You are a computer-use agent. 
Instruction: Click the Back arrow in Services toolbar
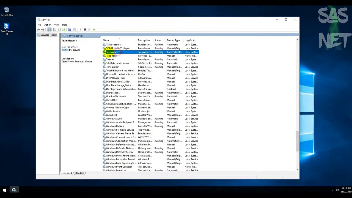38,29
